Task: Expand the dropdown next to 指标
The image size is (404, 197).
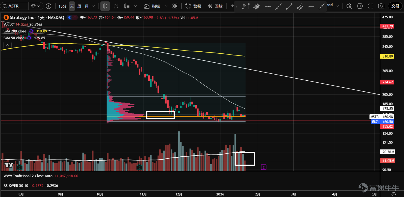Action: (x=166, y=6)
